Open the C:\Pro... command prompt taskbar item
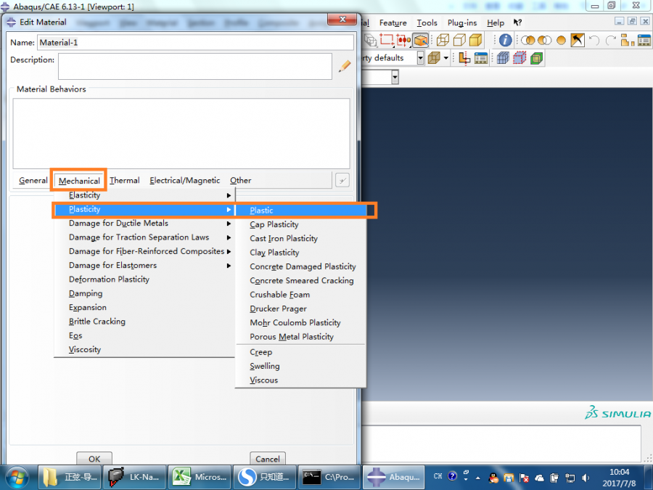 [329, 478]
